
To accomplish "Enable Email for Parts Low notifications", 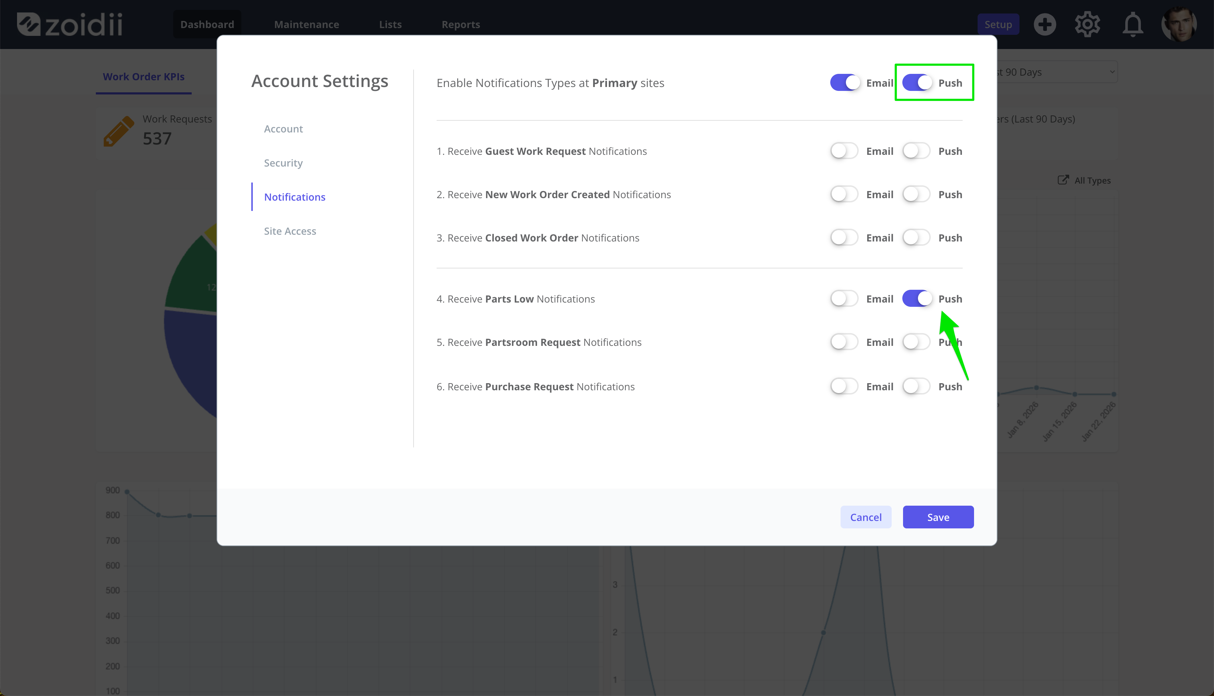I will tap(844, 299).
